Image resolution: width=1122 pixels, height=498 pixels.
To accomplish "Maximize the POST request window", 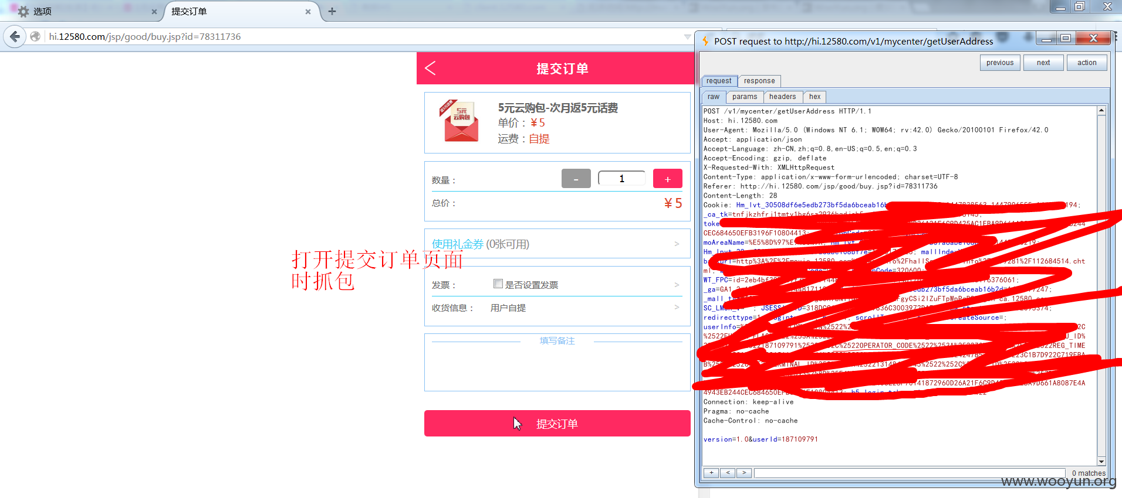I will [1066, 39].
